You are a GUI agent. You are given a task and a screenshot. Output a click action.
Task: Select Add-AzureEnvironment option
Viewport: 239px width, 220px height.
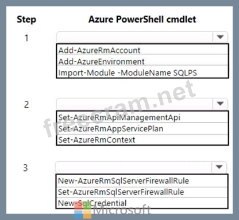(x=142, y=61)
